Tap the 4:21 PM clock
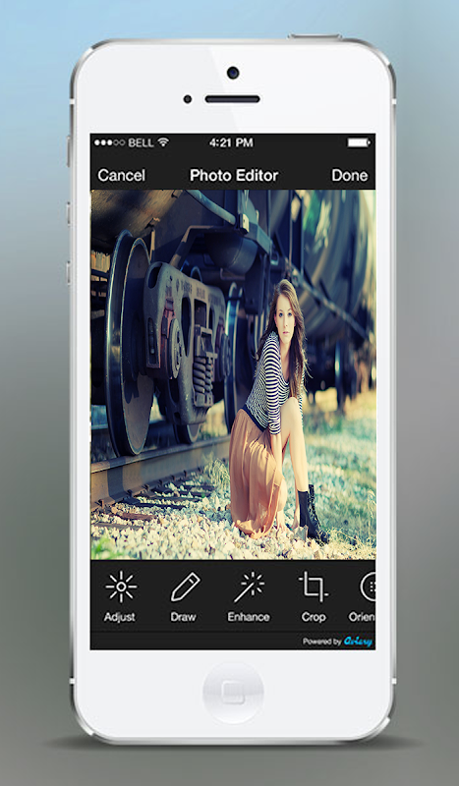459x786 pixels. click(x=231, y=142)
